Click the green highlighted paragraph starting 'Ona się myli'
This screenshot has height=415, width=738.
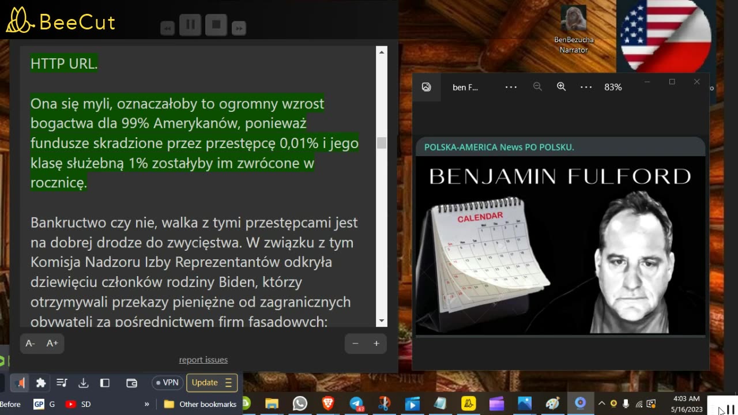pyautogui.click(x=194, y=144)
